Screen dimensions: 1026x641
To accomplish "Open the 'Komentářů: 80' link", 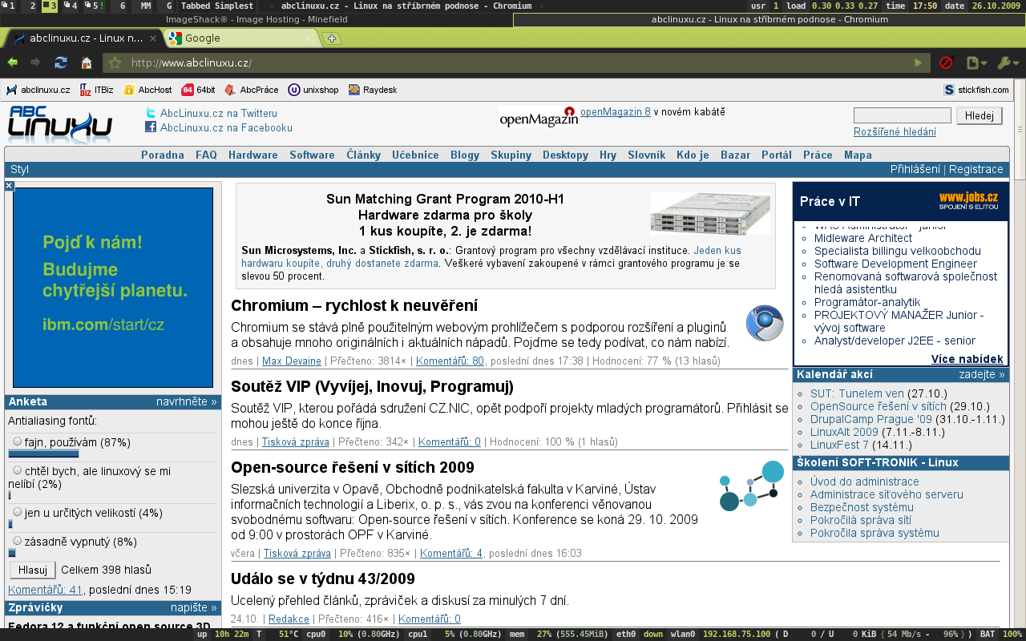I will tap(450, 361).
